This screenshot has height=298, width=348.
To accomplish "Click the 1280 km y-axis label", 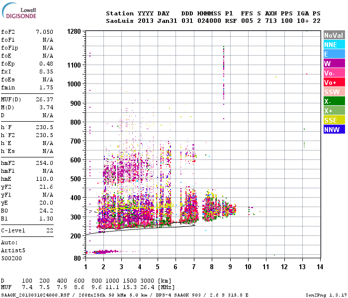I will point(74,31).
